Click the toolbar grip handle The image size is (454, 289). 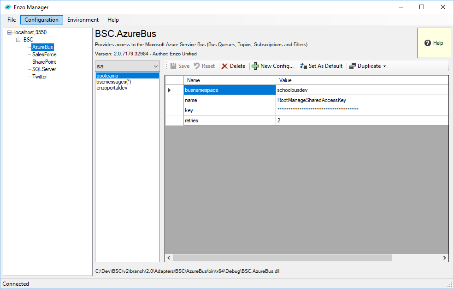pos(166,66)
